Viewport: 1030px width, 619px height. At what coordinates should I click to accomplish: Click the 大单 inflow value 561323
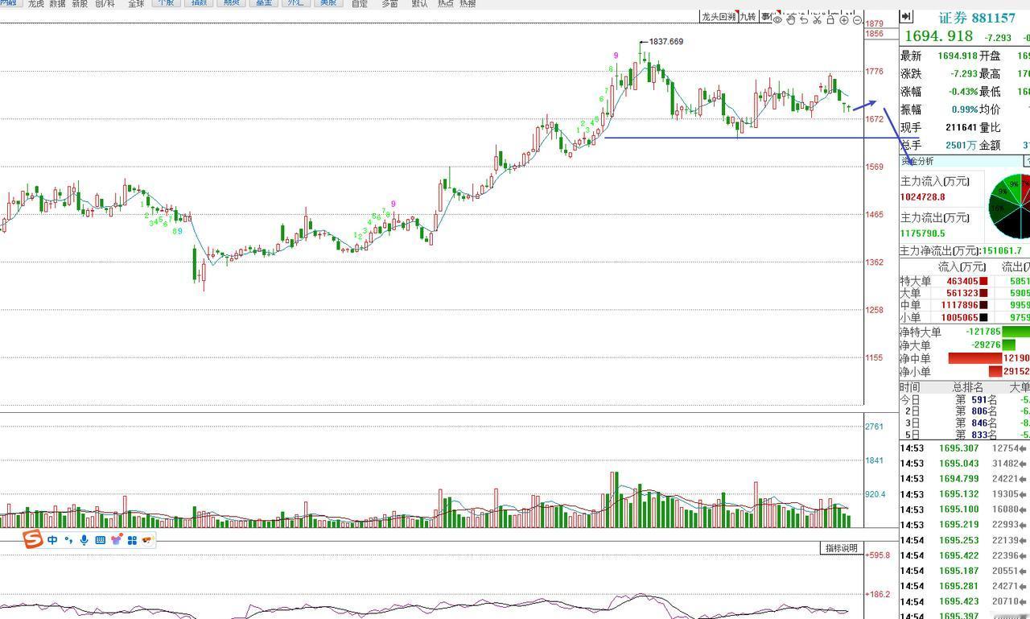[x=962, y=293]
